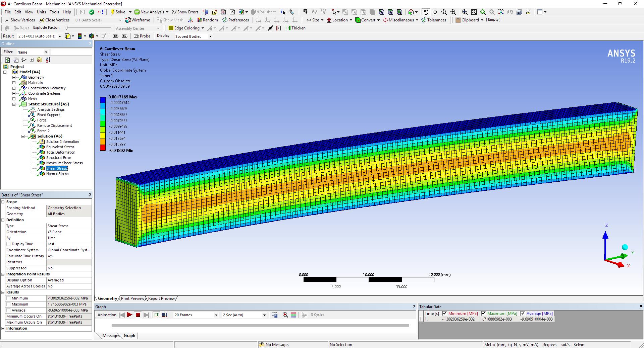Tick the Average results checkbox

tap(9, 310)
